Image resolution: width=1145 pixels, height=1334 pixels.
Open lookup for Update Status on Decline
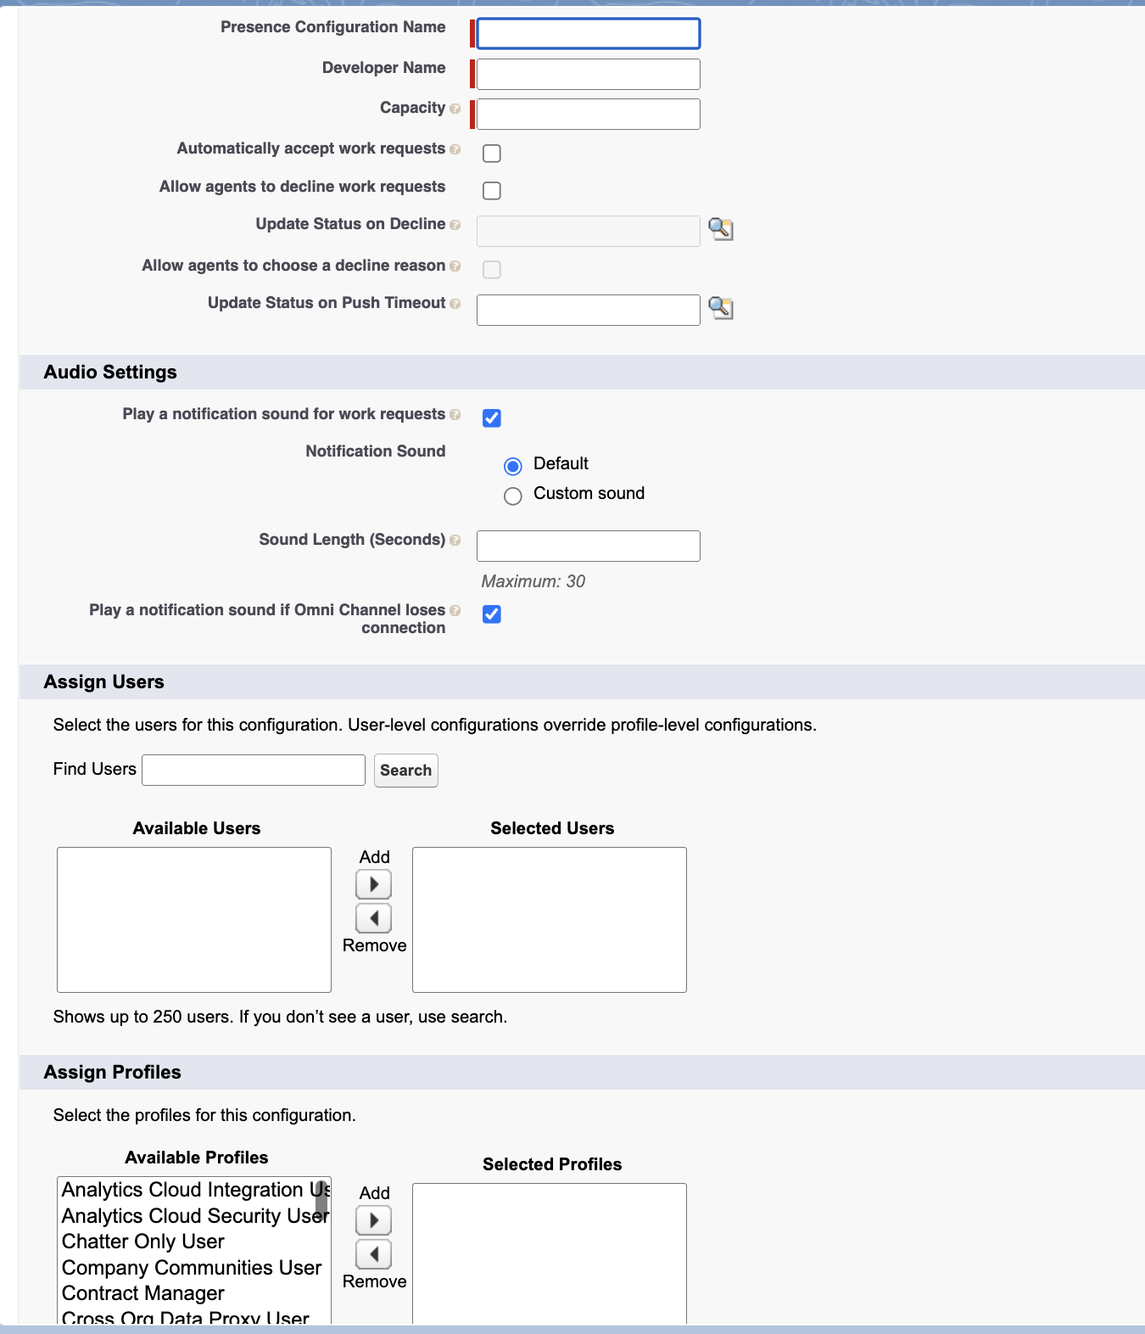721,229
